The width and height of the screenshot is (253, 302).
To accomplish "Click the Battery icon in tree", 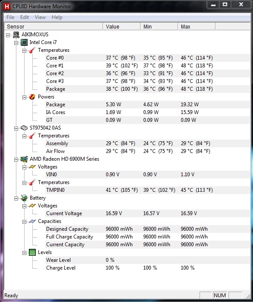I will click(24, 198).
